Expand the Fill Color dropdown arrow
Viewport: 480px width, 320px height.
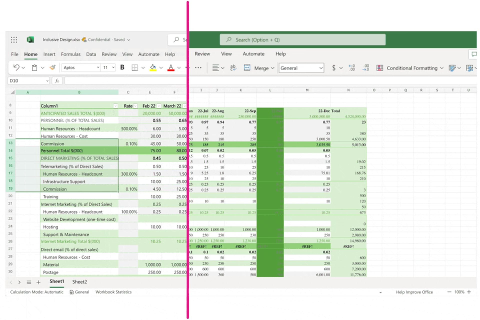click(x=161, y=68)
